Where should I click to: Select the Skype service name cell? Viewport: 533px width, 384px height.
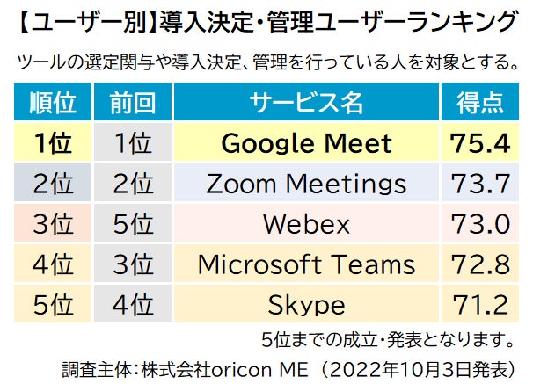pyautogui.click(x=306, y=303)
